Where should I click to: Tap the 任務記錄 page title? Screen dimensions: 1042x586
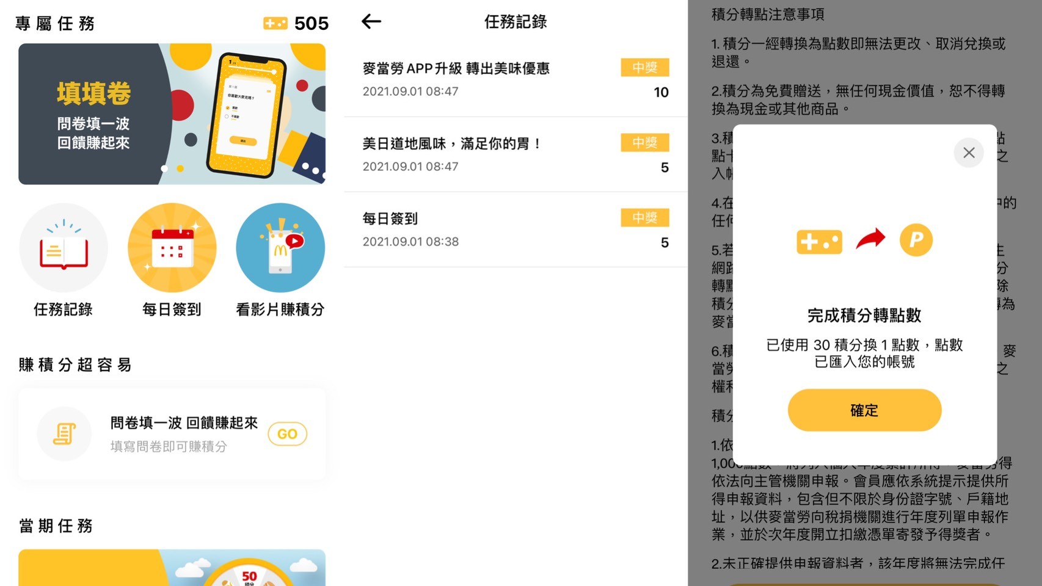pyautogui.click(x=516, y=21)
